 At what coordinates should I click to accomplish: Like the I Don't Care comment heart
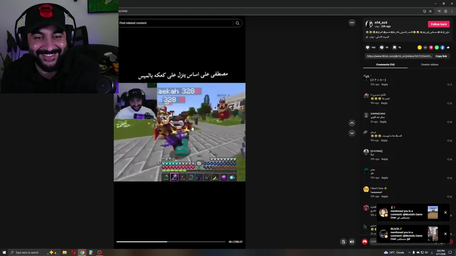449,197
